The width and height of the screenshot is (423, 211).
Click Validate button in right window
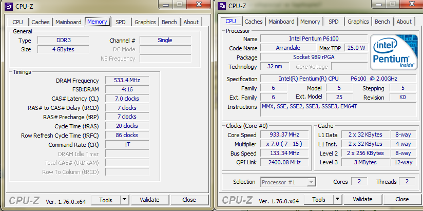[x=362, y=200]
